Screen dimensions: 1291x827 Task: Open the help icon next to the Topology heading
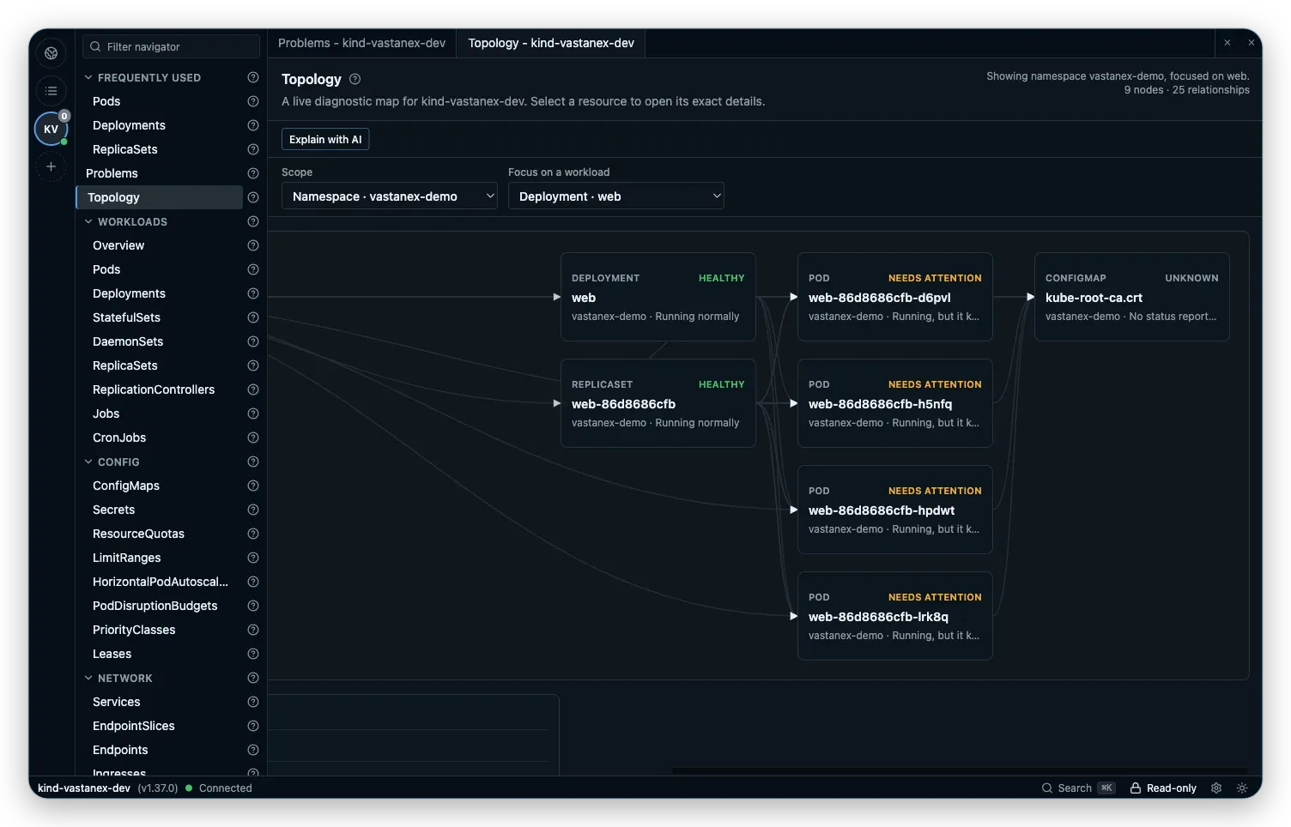pyautogui.click(x=355, y=79)
